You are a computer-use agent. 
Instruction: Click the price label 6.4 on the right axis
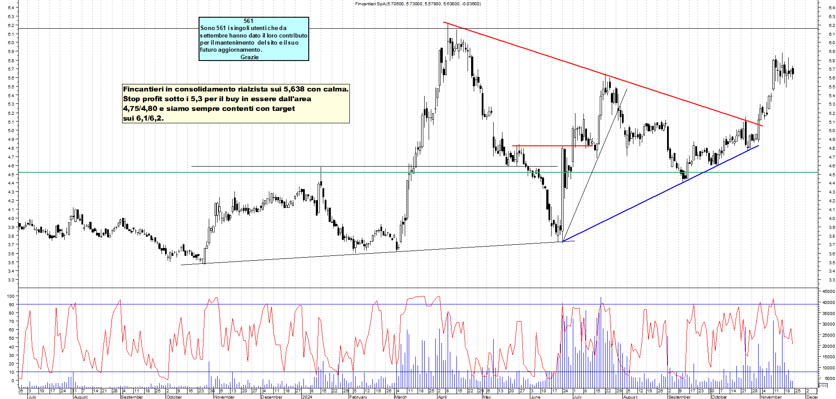point(832,8)
